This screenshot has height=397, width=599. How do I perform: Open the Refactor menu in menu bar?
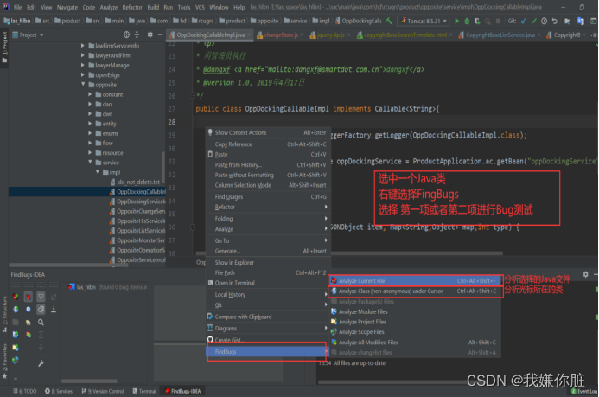tap(132, 7)
